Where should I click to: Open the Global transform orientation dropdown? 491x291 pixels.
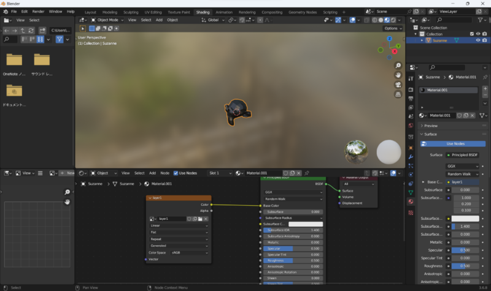(213, 20)
